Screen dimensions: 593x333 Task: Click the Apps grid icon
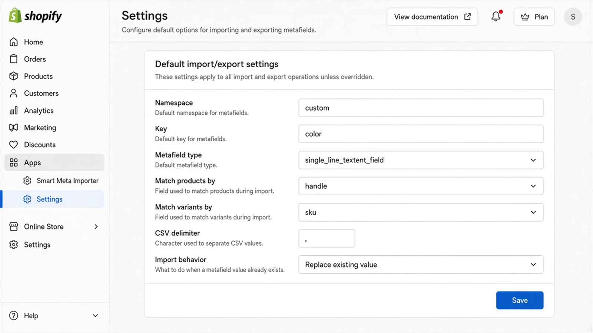14,162
